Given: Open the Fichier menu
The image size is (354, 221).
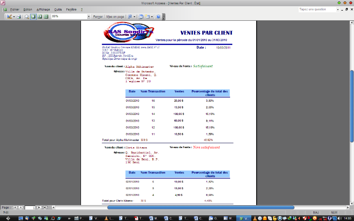Looking at the screenshot, I should (x=15, y=10).
